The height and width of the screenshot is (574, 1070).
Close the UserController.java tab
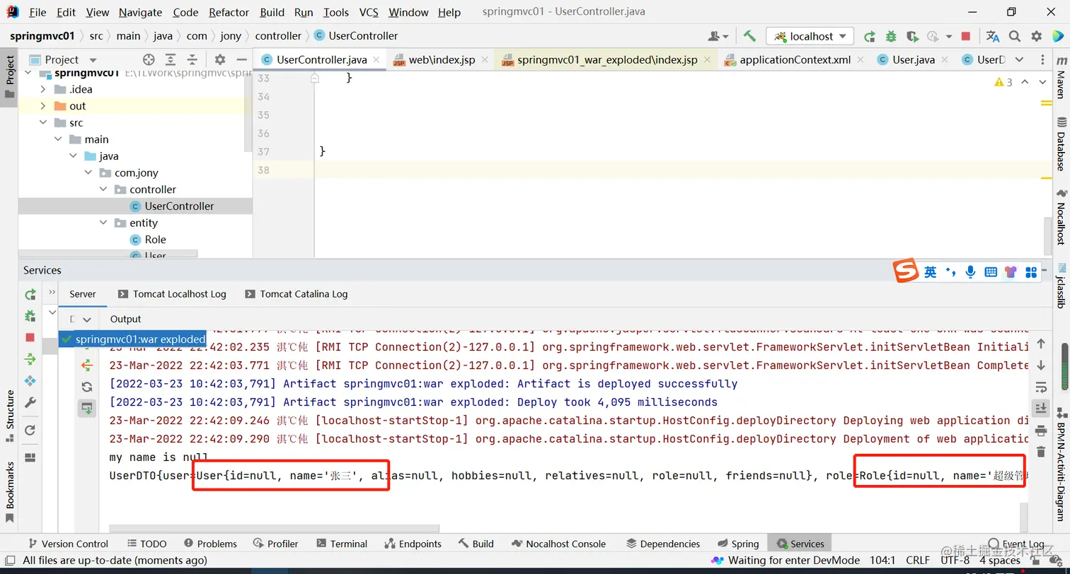pyautogui.click(x=376, y=60)
